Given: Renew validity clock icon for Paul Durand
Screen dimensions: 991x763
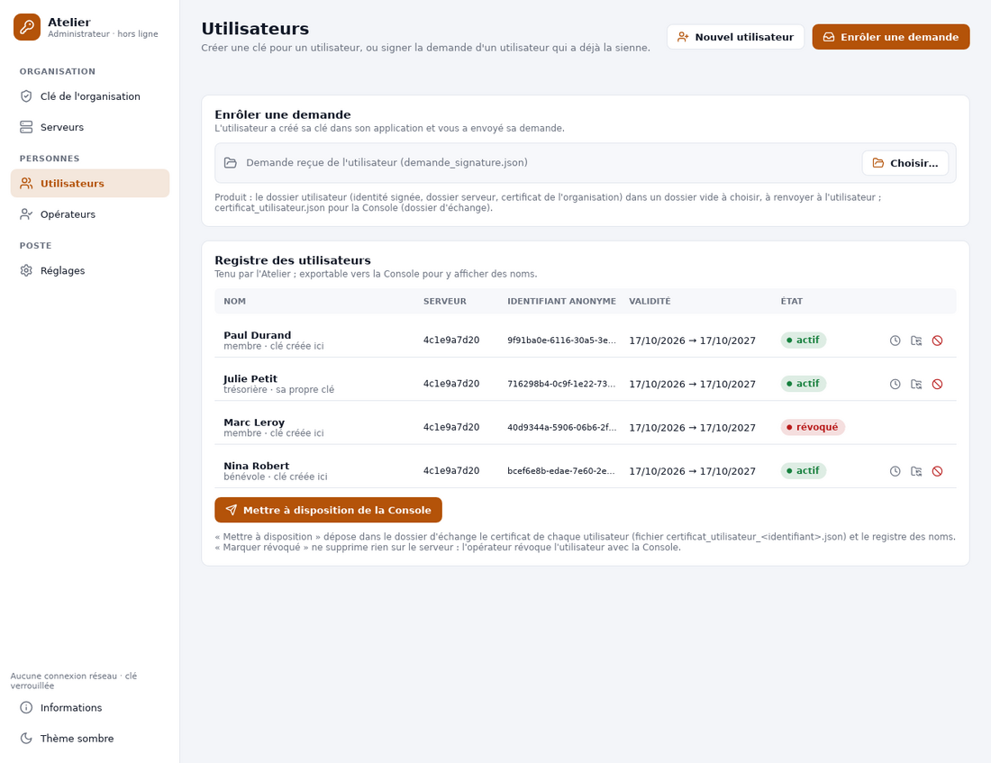Looking at the screenshot, I should [x=895, y=341].
